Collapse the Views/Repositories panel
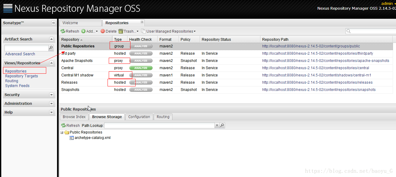Screen dimensions: 396x177 click(x=51, y=63)
